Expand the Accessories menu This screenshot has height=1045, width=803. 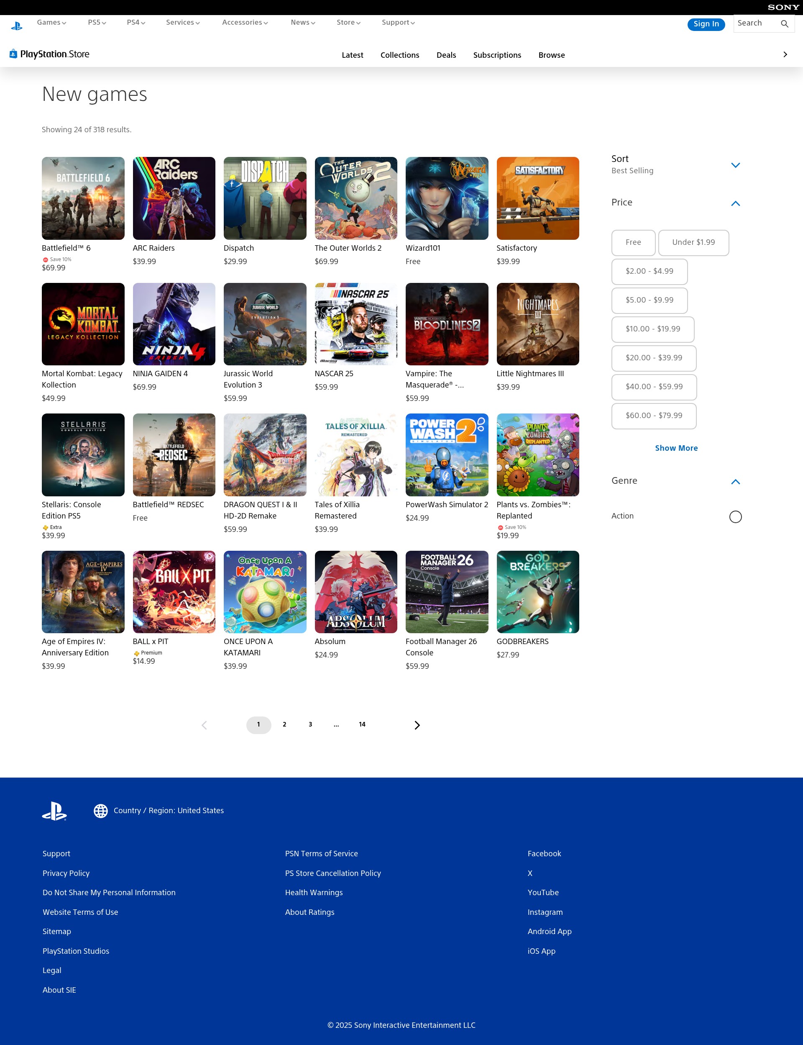click(245, 23)
